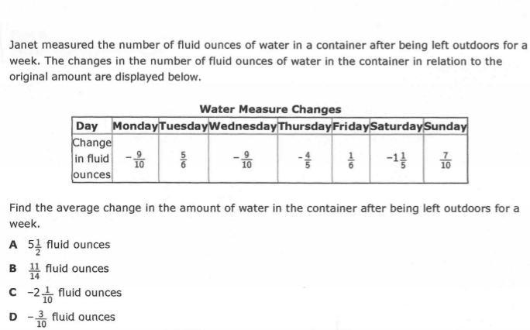Click the Water Measure Changes table title
530x330 pixels.
coord(270,109)
